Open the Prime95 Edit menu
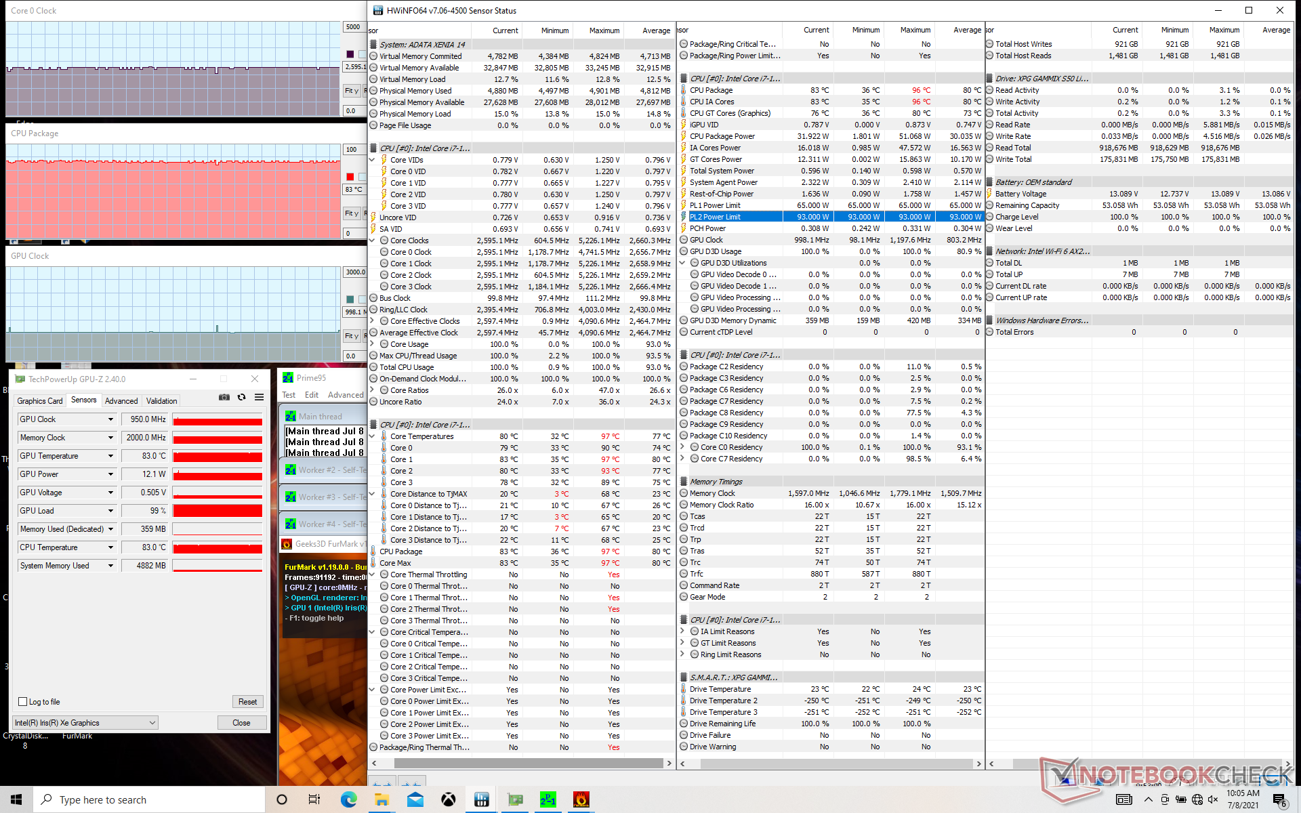 click(x=312, y=395)
